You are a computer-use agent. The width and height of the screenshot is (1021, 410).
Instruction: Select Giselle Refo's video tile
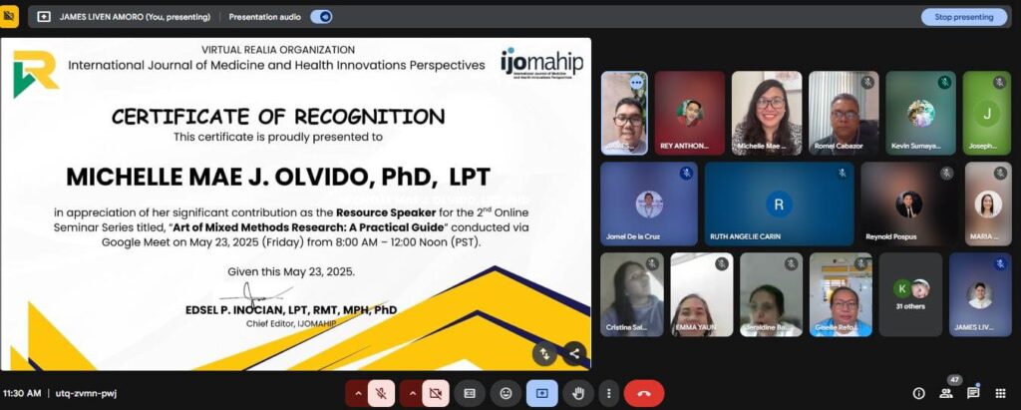pyautogui.click(x=841, y=294)
